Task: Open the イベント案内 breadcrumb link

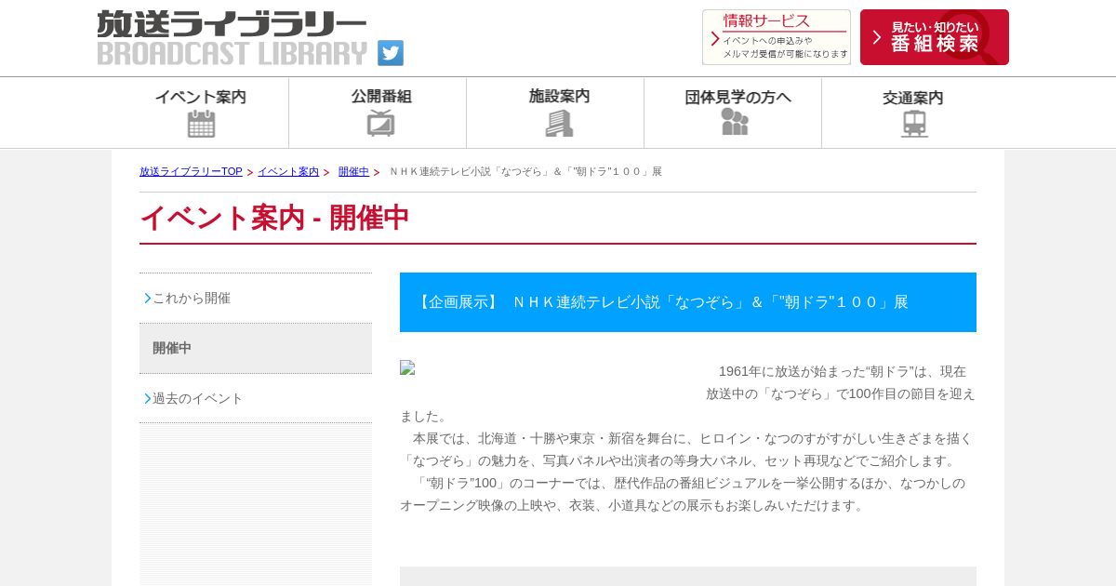Action: point(288,172)
